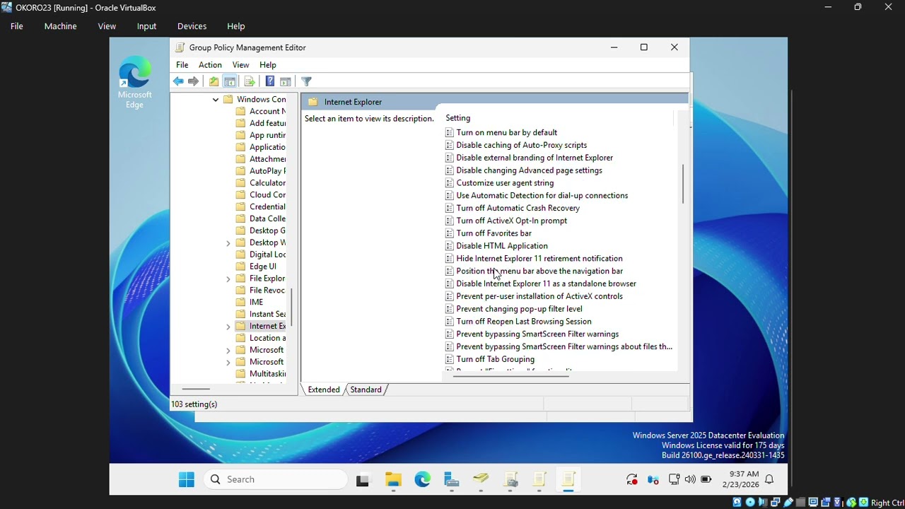
Task: Open the Microsoft Edge desktop shortcut
Action: coord(134,82)
